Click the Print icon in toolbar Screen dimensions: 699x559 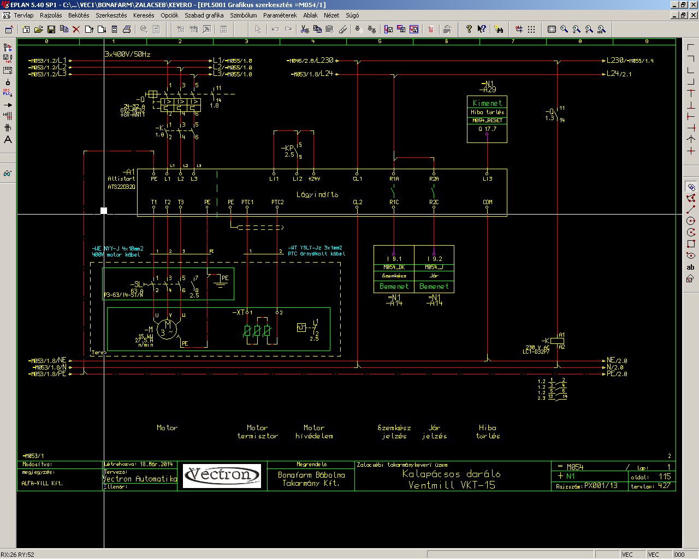pyautogui.click(x=127, y=29)
